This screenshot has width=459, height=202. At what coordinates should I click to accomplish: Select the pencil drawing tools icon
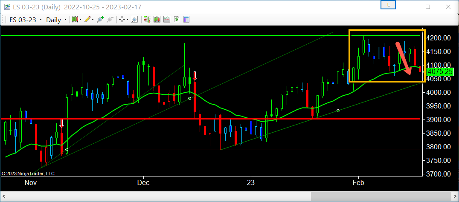click(87, 20)
